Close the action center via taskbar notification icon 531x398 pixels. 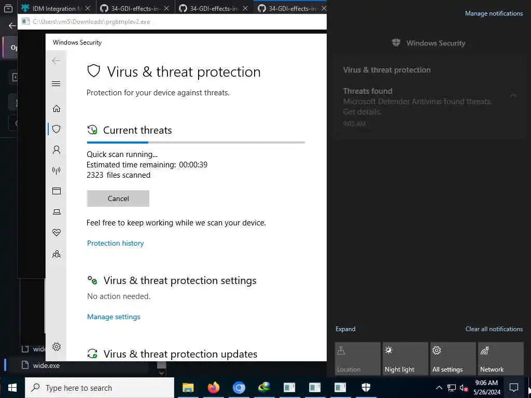tap(514, 388)
